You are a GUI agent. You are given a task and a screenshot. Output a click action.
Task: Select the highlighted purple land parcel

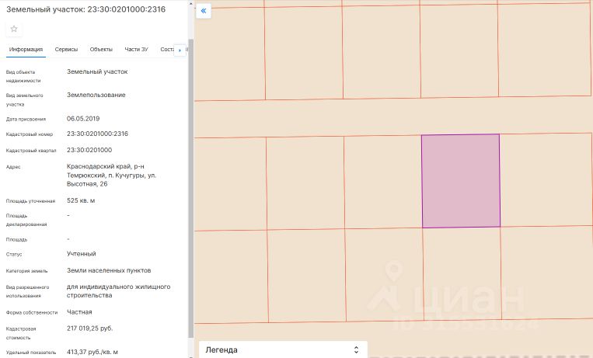pos(461,181)
